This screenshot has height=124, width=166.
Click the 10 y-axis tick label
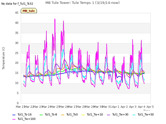[17, 83]
